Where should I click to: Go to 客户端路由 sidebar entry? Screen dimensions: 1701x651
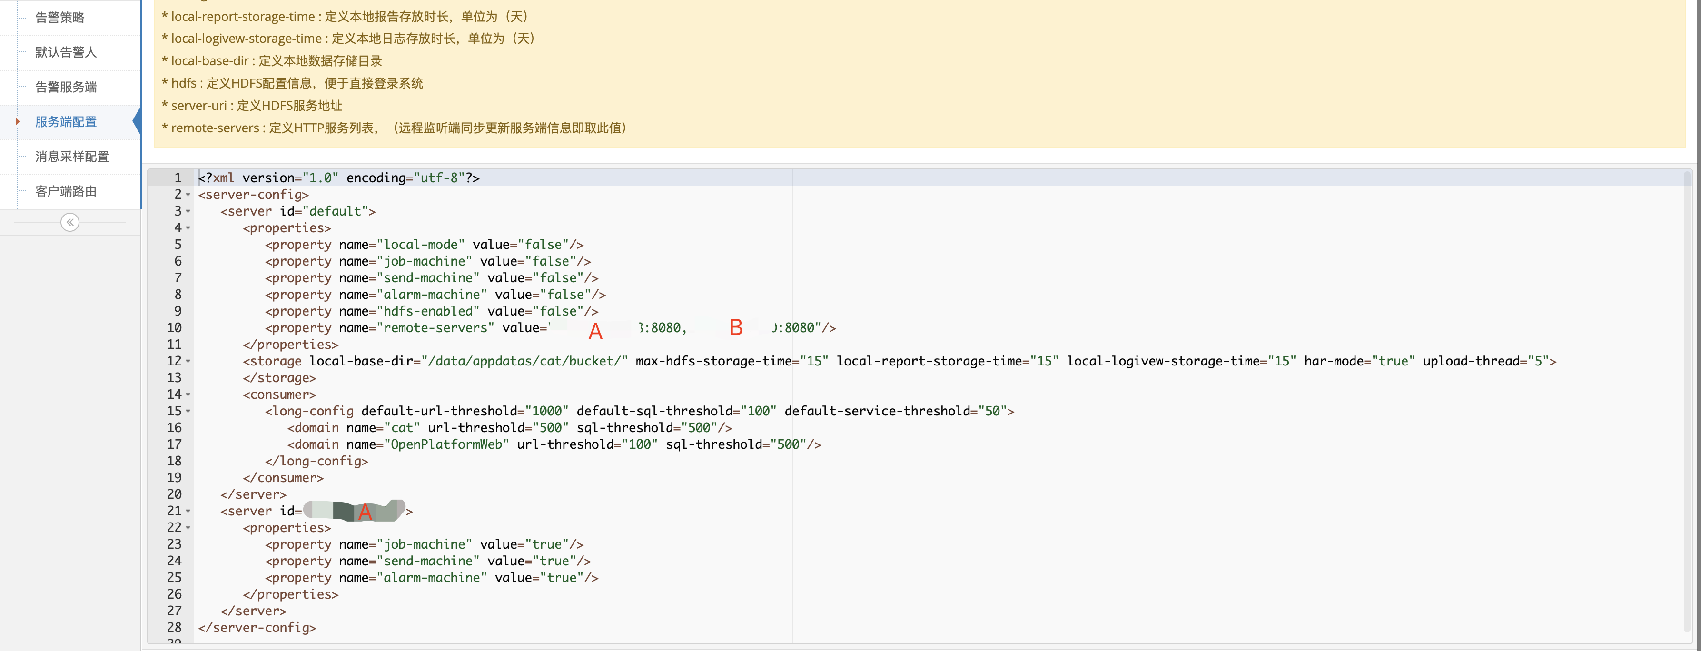pyautogui.click(x=66, y=191)
